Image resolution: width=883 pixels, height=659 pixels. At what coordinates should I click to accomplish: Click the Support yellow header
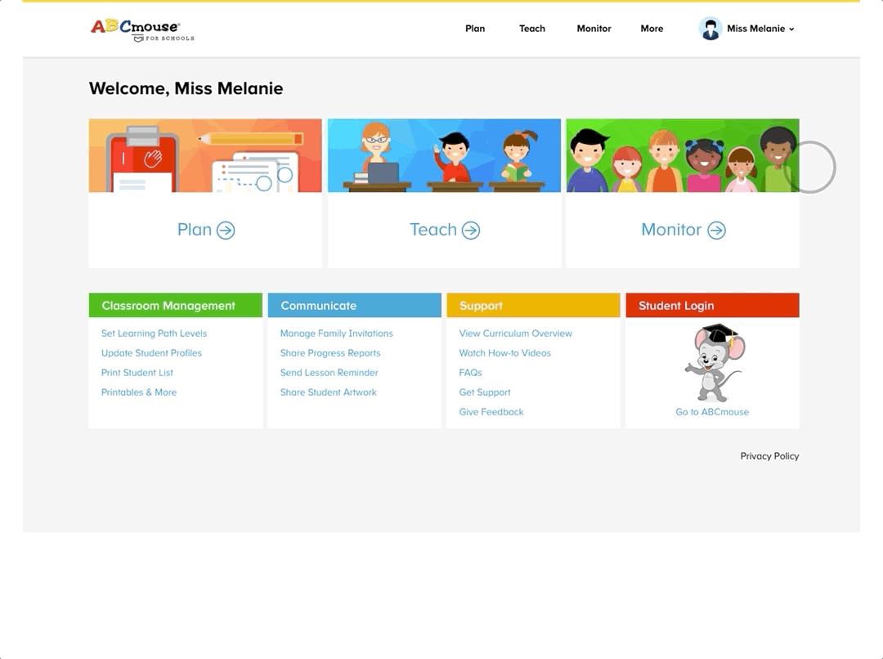[x=533, y=305]
